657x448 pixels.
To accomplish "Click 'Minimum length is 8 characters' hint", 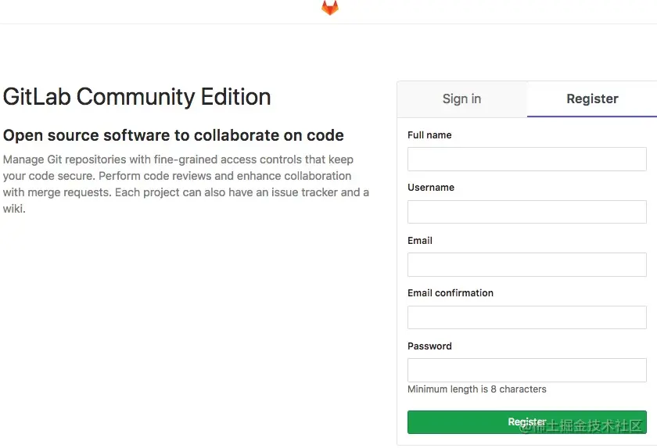I will 477,389.
